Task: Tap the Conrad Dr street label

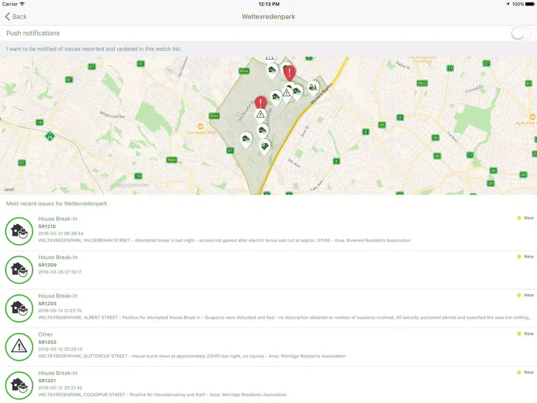Action: tap(474, 89)
